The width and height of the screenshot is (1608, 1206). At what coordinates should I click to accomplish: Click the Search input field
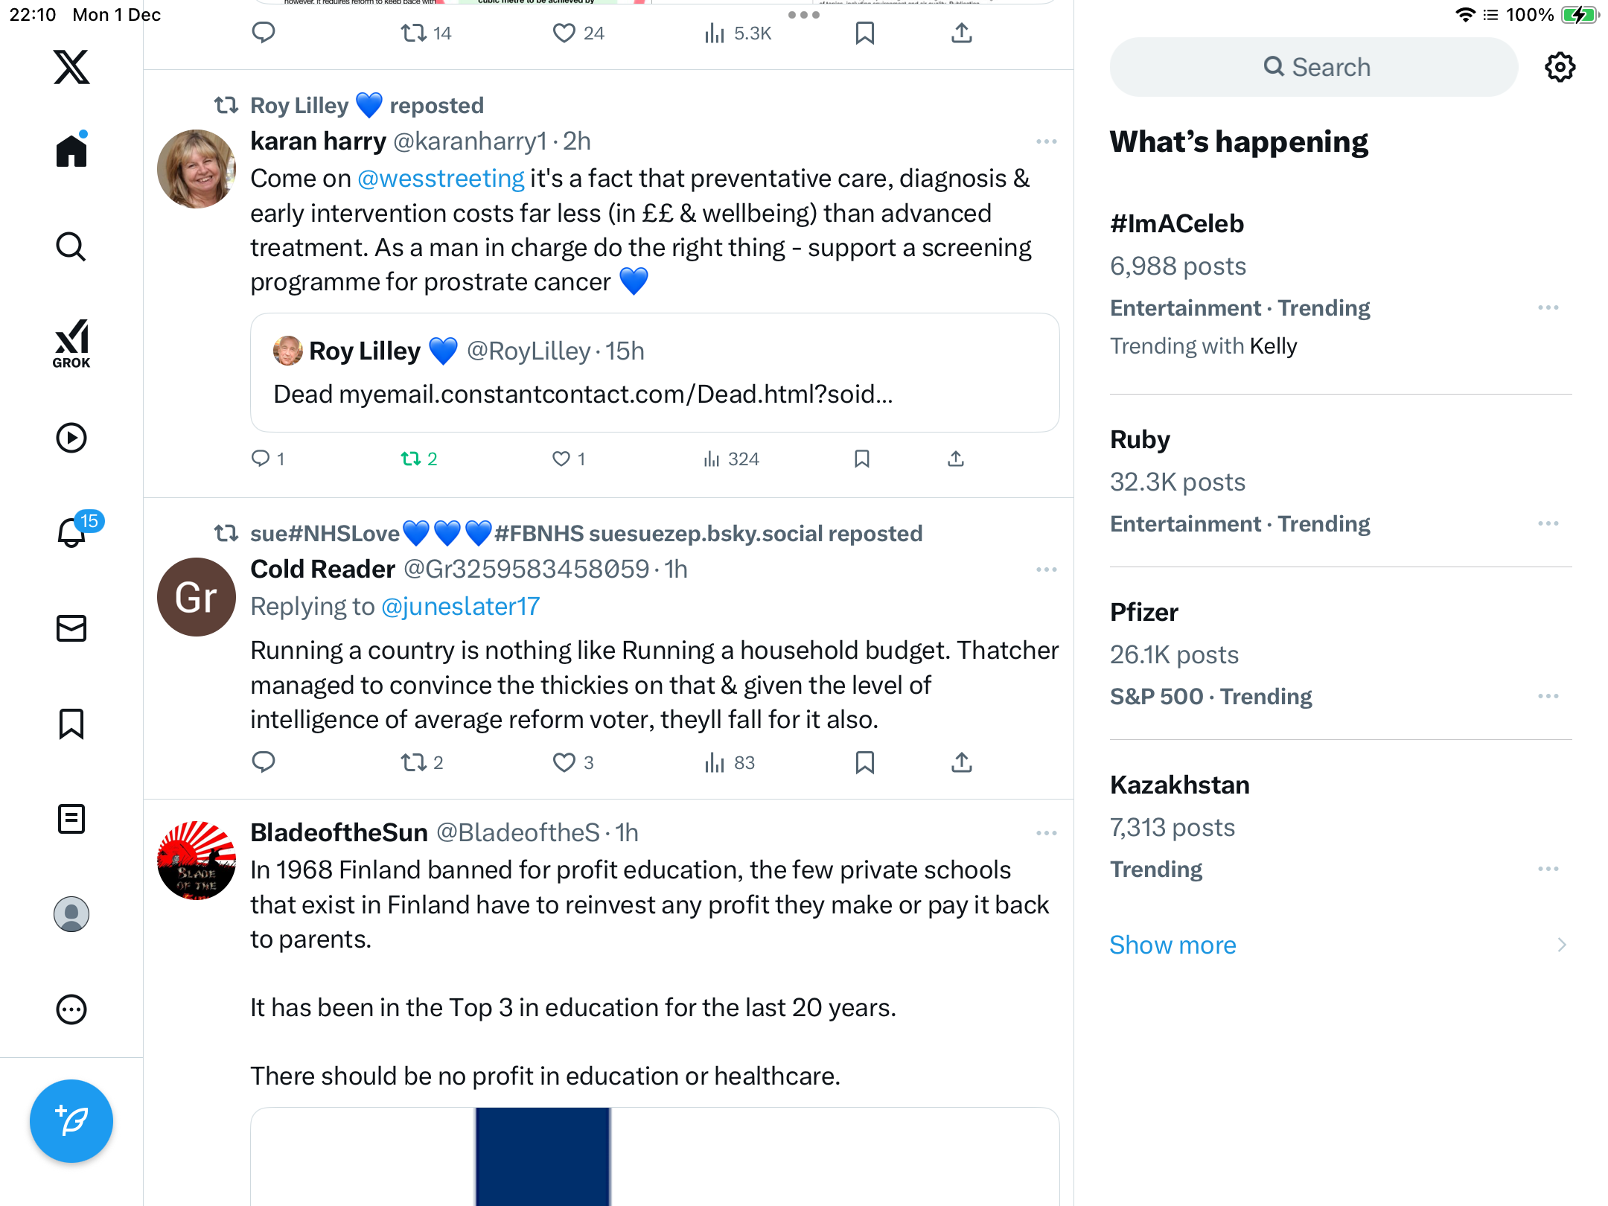tap(1313, 67)
